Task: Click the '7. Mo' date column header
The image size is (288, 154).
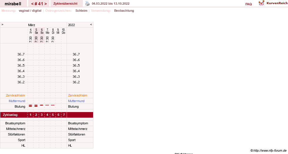Action: (47, 31)
